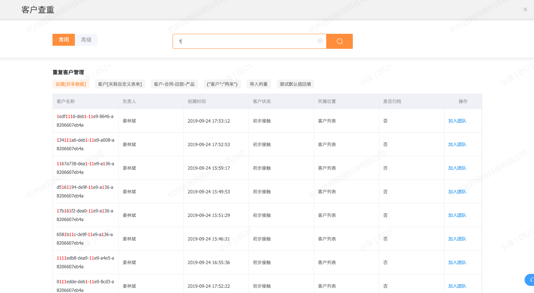Click 初步接触 status in the 134111a6-deb1 row
The width and height of the screenshot is (534, 293).
262,144
